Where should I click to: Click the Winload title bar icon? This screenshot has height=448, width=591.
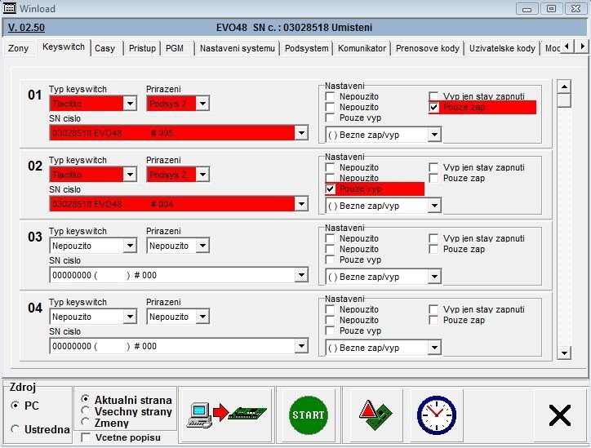(10, 8)
